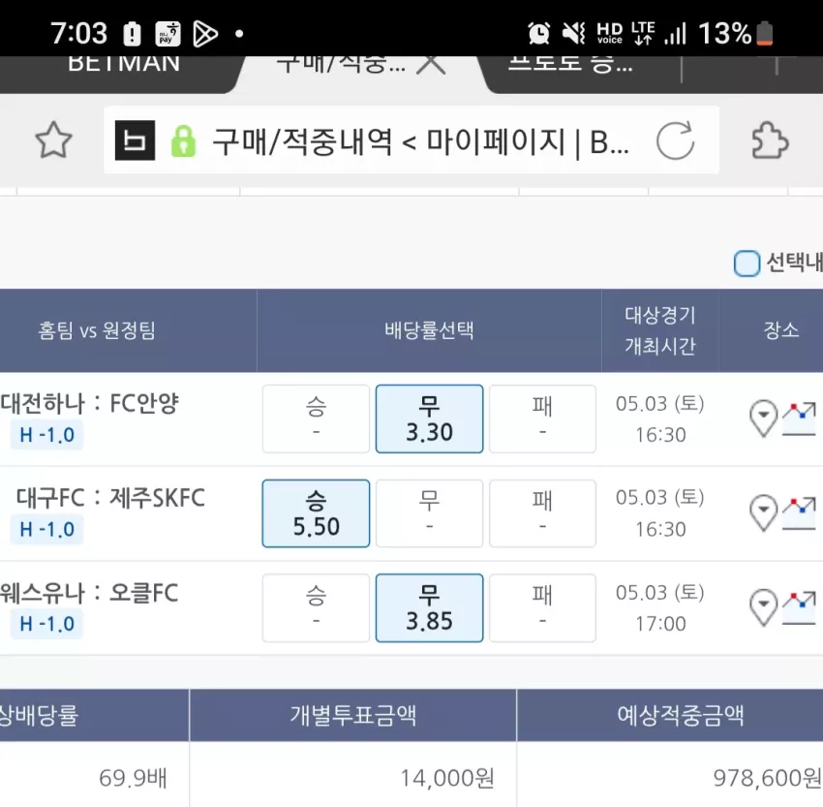Tap the Betman site favicon in address bar
Image resolution: width=823 pixels, height=807 pixels.
pos(135,140)
